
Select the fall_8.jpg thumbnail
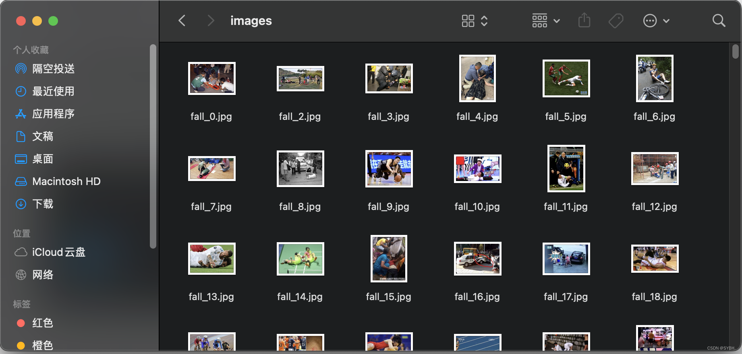pyautogui.click(x=301, y=169)
